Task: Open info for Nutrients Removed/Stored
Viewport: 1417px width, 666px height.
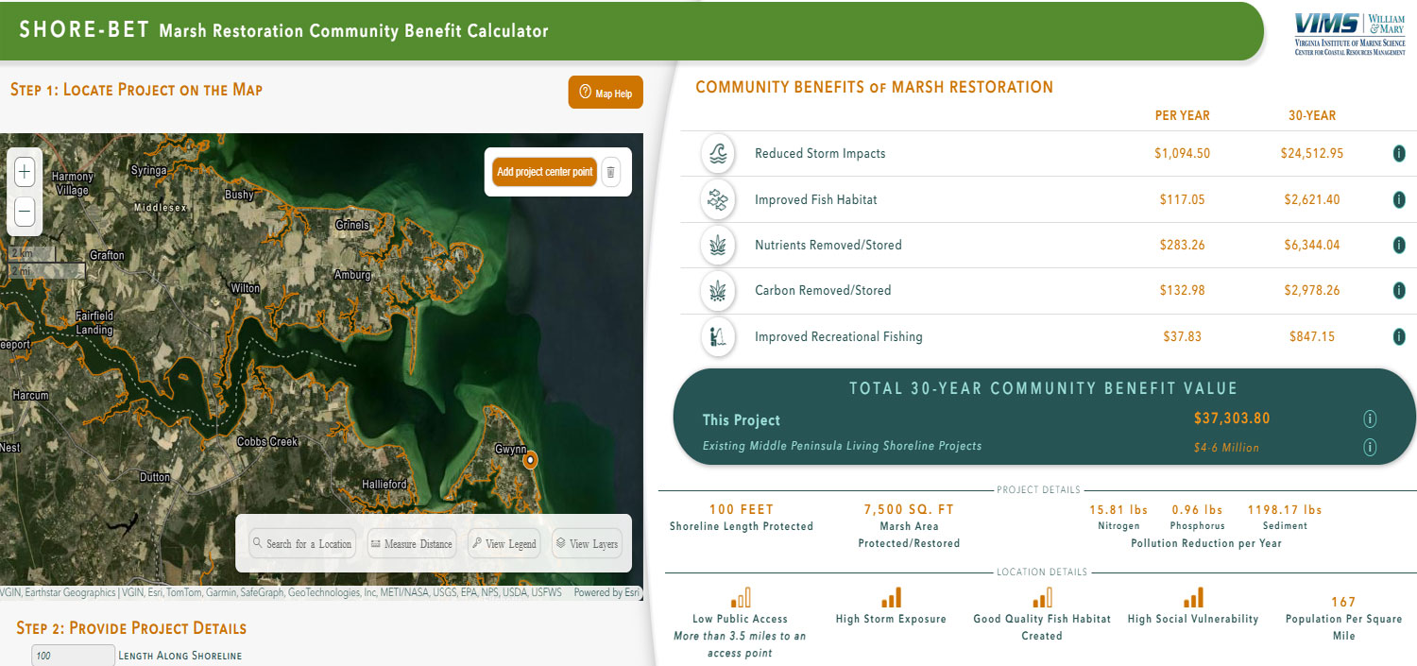Action: [x=1399, y=245]
